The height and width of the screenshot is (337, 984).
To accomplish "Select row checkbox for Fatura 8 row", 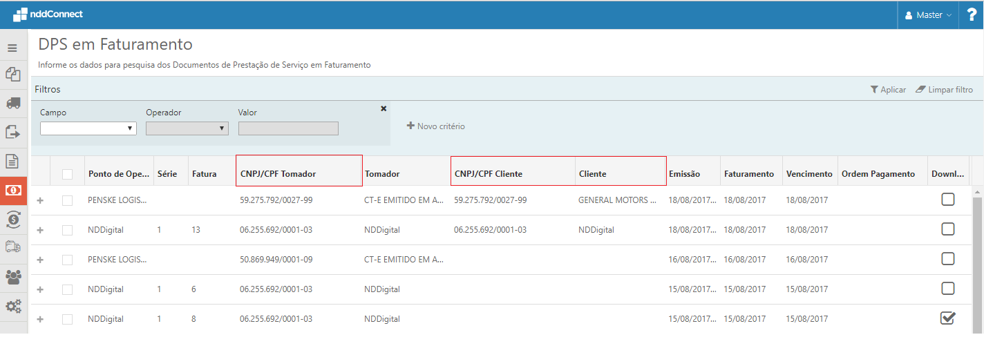I will (67, 319).
